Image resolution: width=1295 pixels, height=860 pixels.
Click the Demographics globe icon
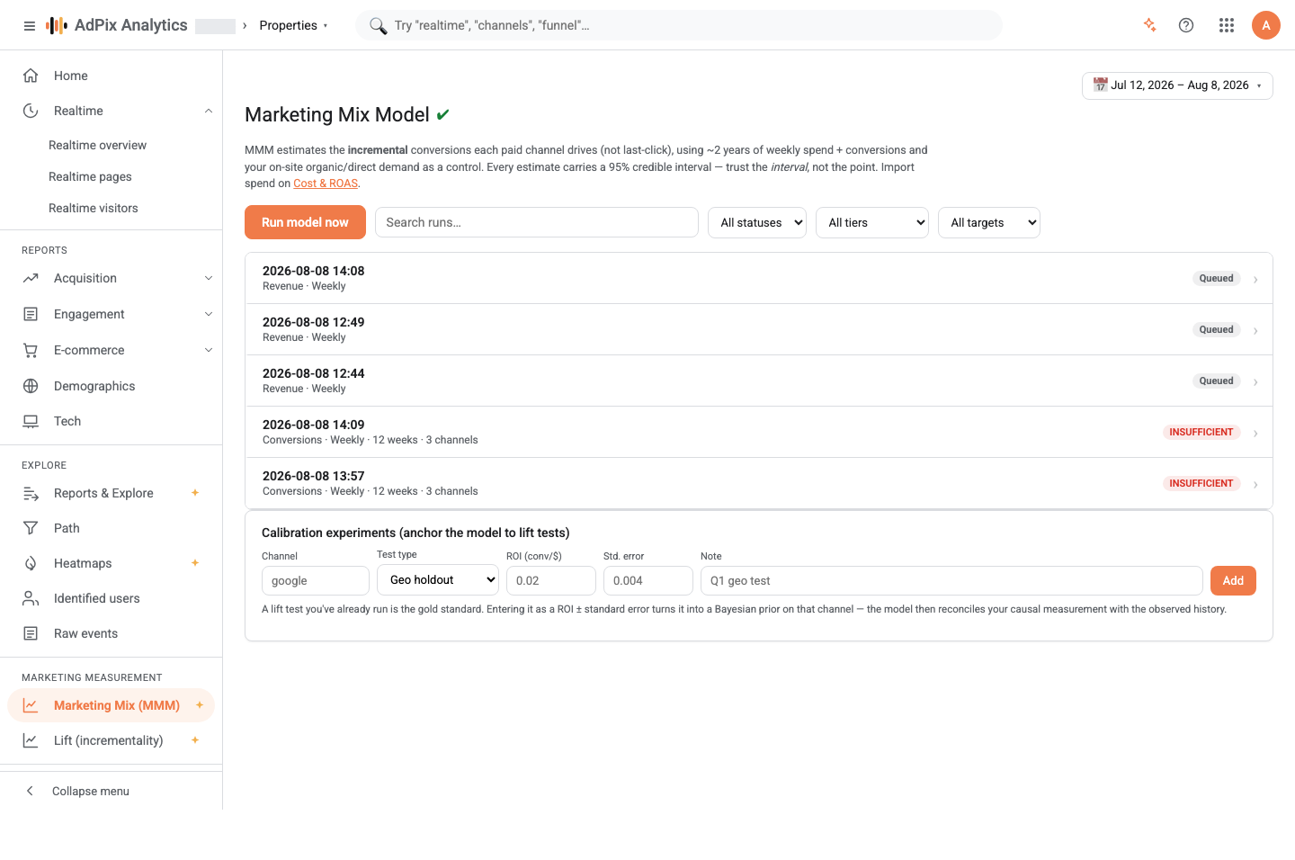point(31,386)
